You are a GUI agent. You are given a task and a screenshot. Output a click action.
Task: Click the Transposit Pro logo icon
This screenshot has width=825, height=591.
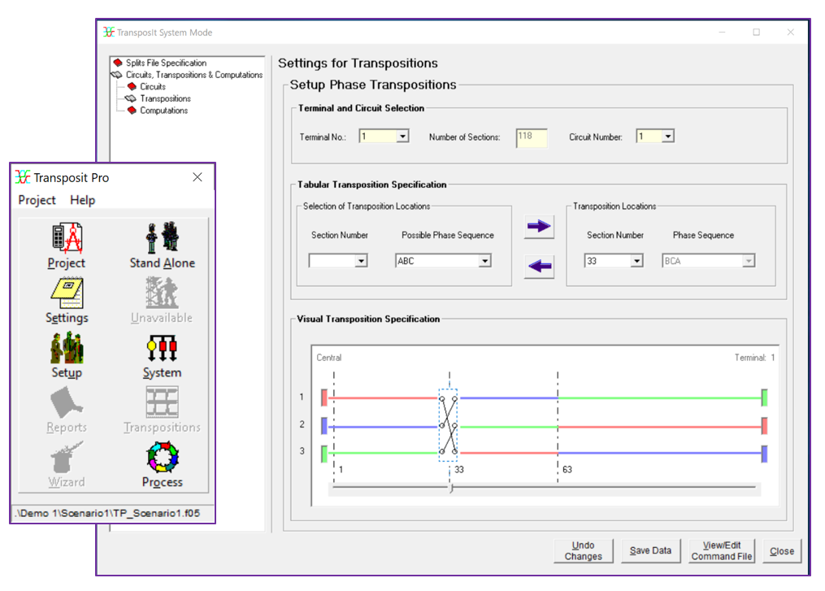coord(23,177)
